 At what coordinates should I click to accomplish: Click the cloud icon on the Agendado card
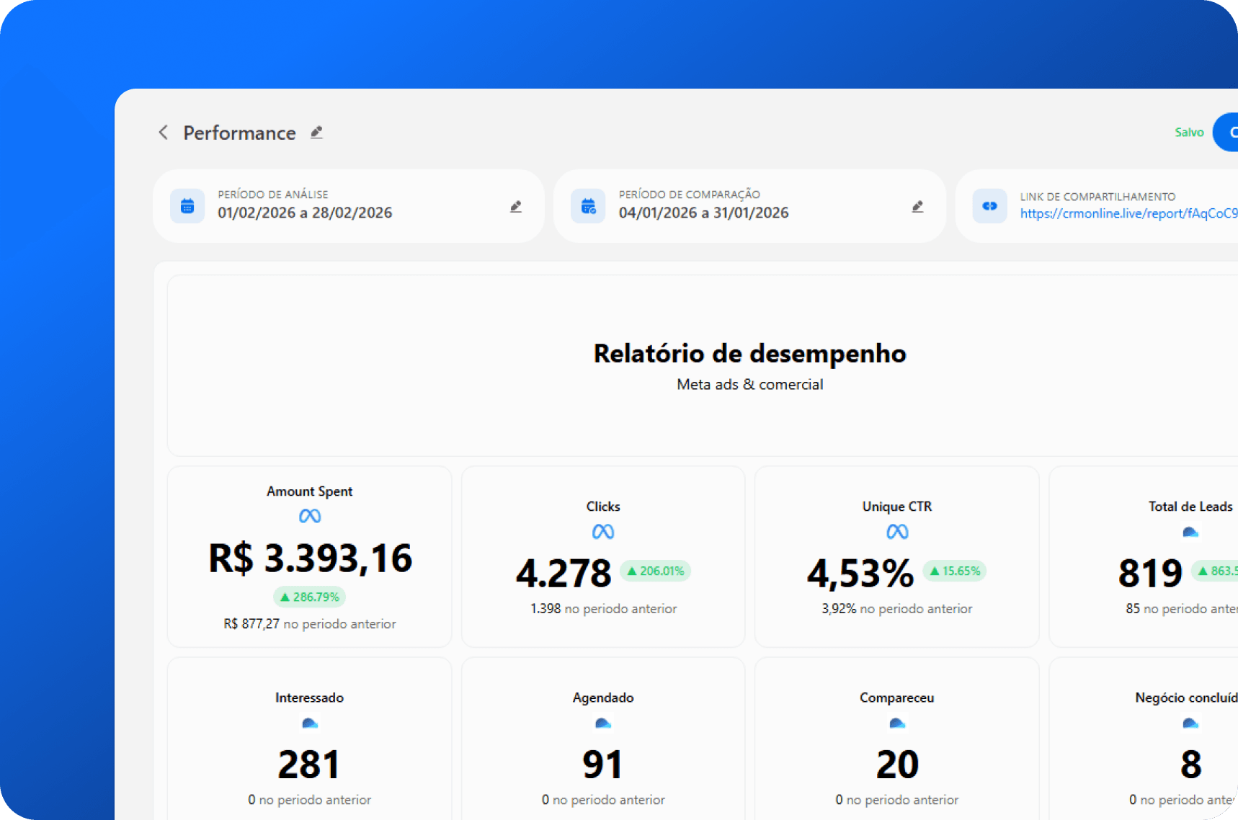[x=602, y=723]
